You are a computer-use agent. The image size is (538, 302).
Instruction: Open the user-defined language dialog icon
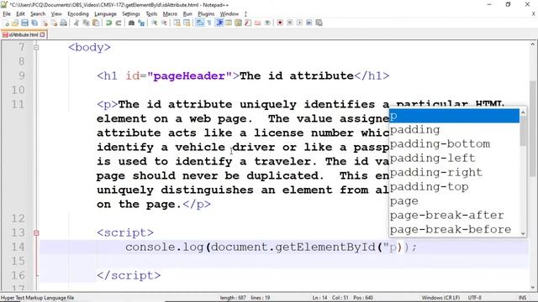(x=228, y=23)
